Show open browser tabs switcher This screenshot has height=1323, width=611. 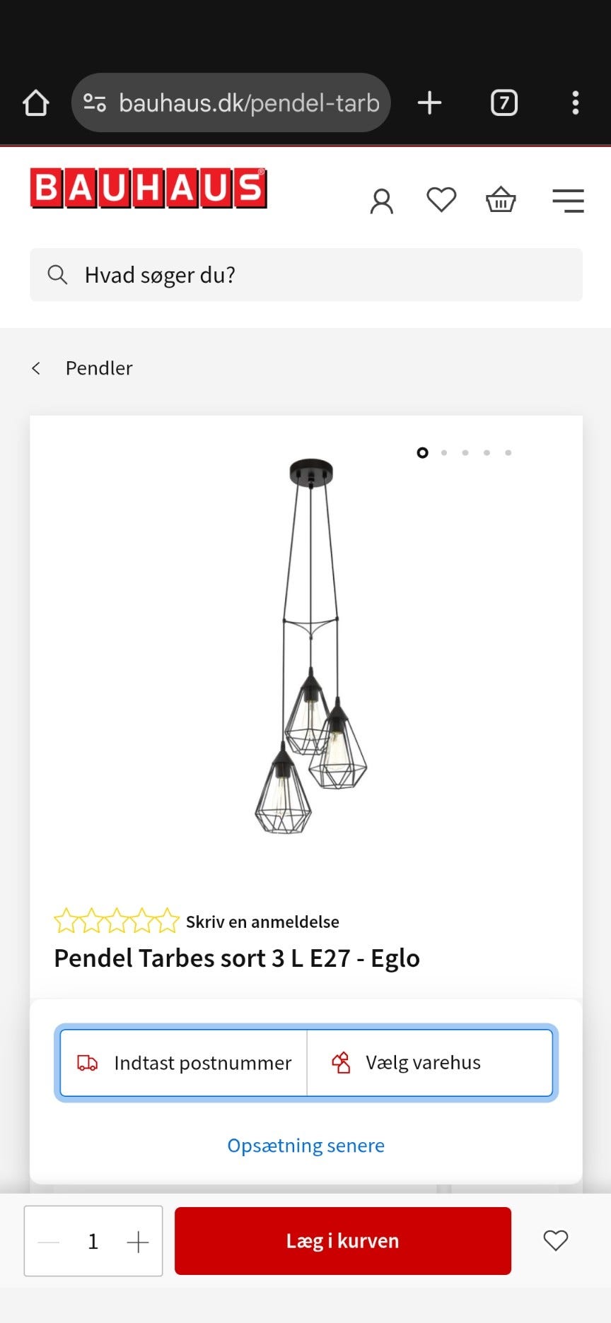(x=504, y=103)
